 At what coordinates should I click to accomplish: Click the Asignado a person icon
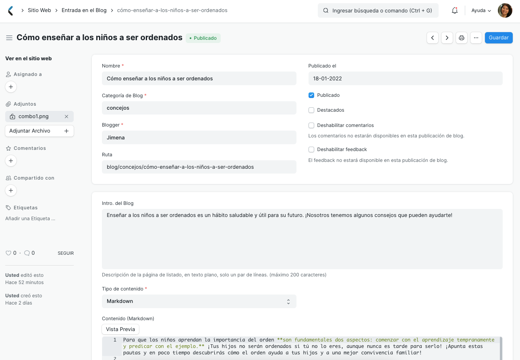(x=8, y=74)
